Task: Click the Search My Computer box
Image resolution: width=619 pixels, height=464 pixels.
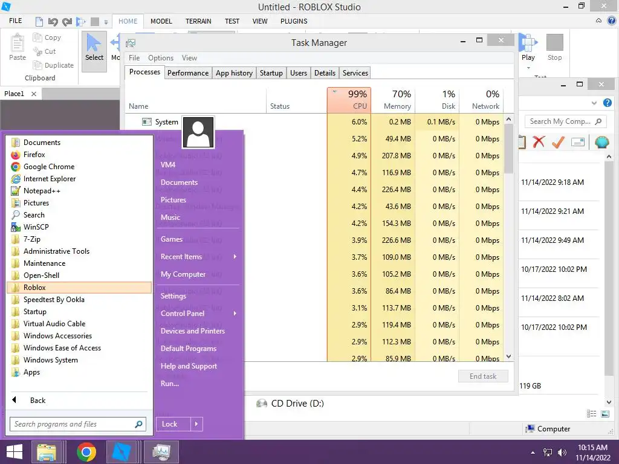Action: pos(565,121)
